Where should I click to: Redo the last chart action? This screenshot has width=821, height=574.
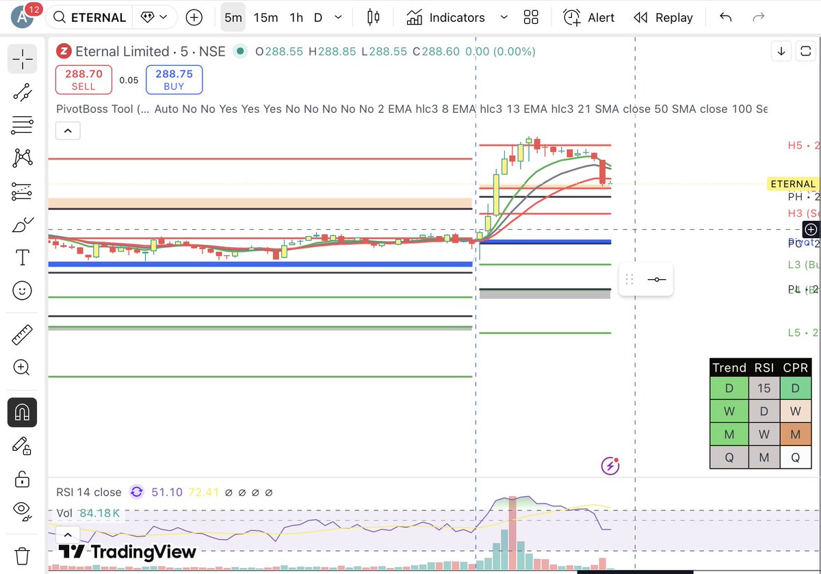tap(758, 17)
